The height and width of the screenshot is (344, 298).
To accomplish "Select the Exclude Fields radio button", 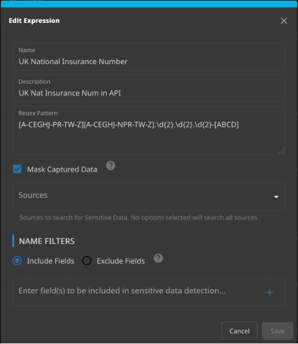I will click(x=87, y=261).
